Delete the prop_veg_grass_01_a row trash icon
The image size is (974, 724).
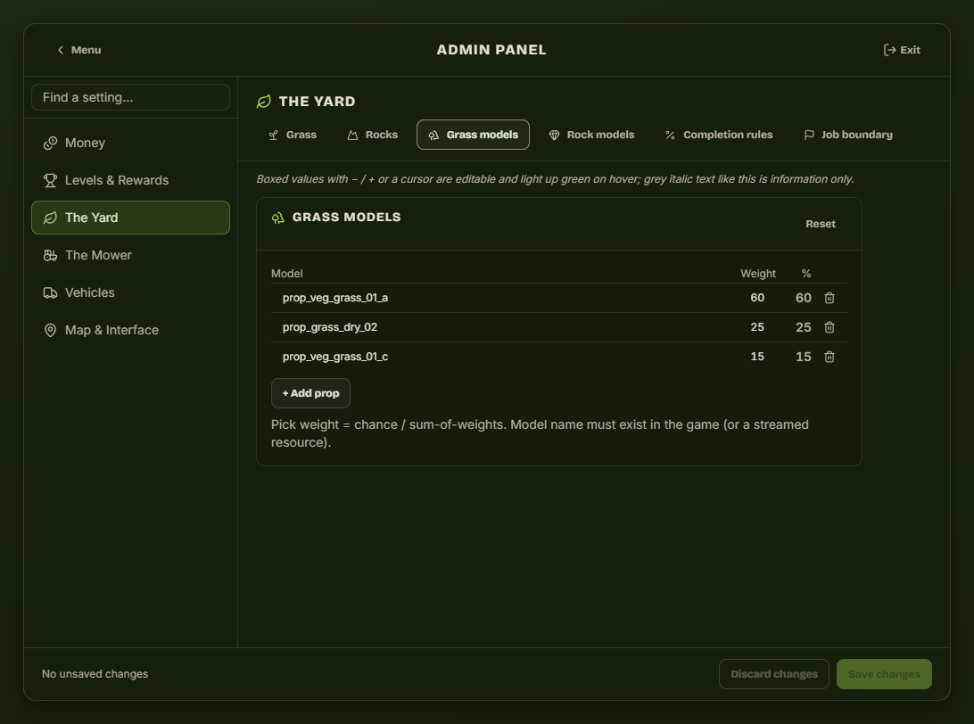[x=830, y=298]
